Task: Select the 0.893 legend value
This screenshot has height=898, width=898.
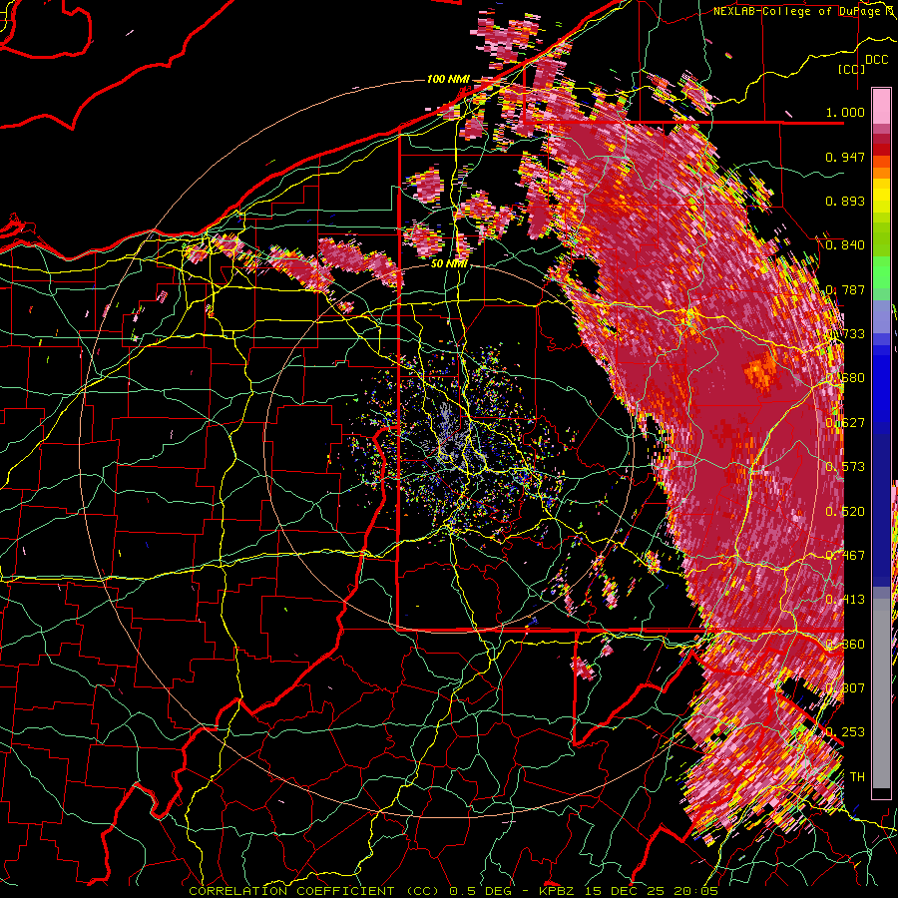Action: point(845,201)
